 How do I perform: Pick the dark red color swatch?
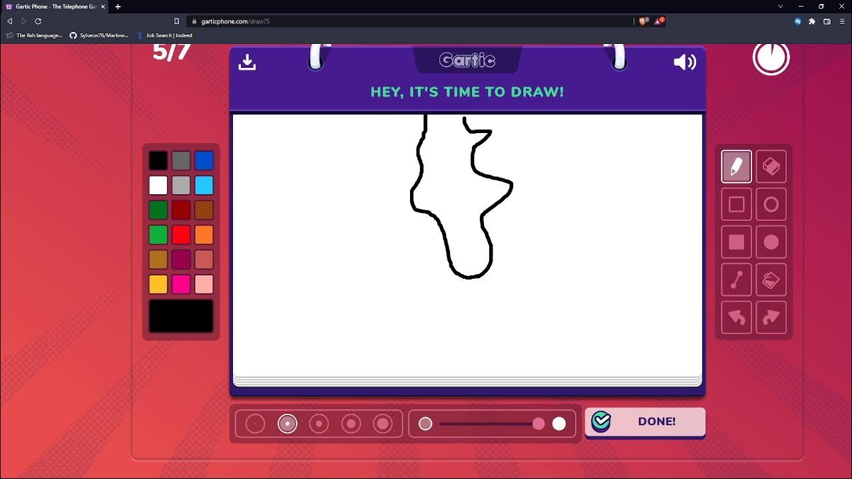[x=181, y=210]
